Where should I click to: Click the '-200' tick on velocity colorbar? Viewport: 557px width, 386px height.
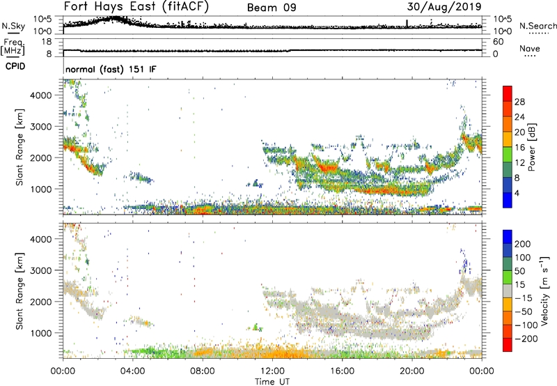tap(526, 339)
